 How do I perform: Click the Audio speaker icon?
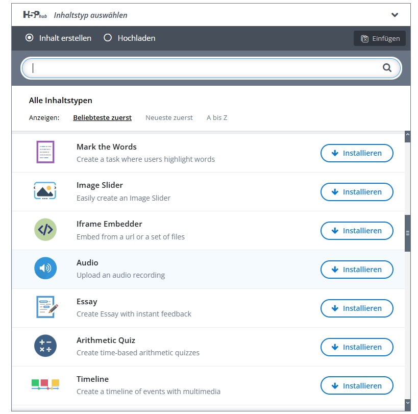tap(45, 269)
